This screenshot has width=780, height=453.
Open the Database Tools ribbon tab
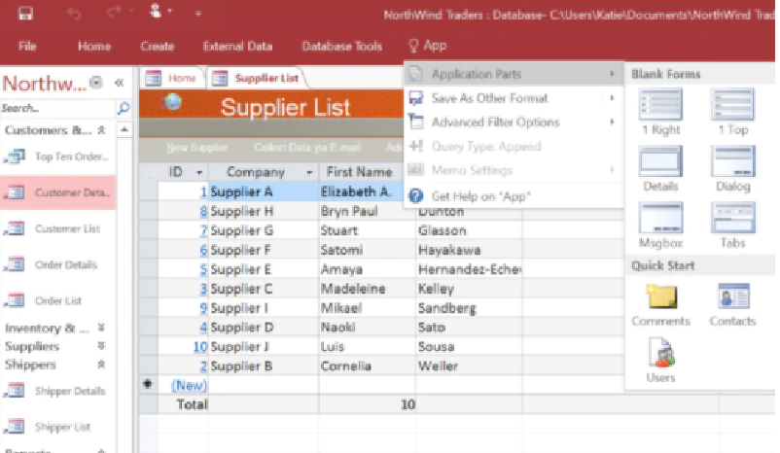pyautogui.click(x=341, y=47)
